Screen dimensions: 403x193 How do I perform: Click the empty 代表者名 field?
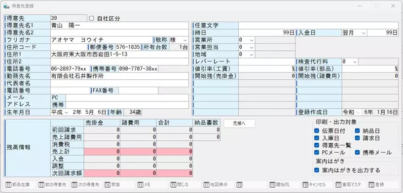(119, 83)
